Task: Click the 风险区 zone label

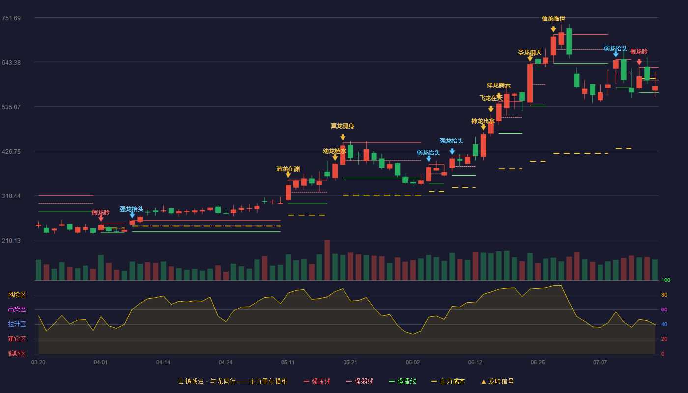Action: (x=17, y=295)
